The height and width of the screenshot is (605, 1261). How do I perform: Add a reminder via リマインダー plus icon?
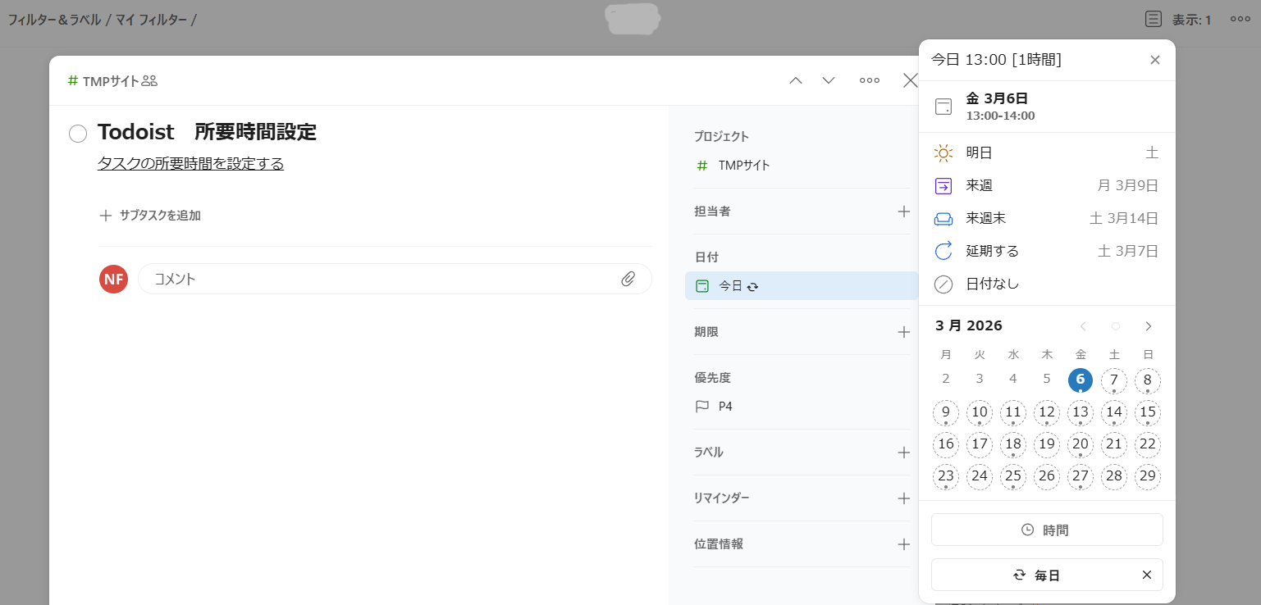(x=903, y=498)
